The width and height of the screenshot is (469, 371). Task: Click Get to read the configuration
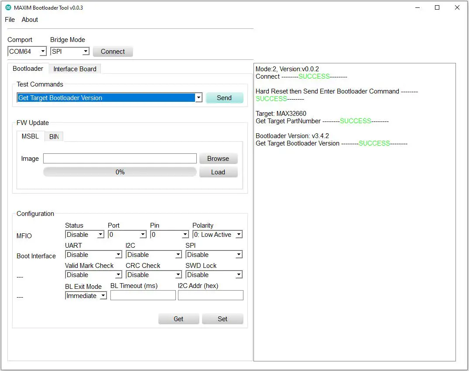pyautogui.click(x=178, y=319)
